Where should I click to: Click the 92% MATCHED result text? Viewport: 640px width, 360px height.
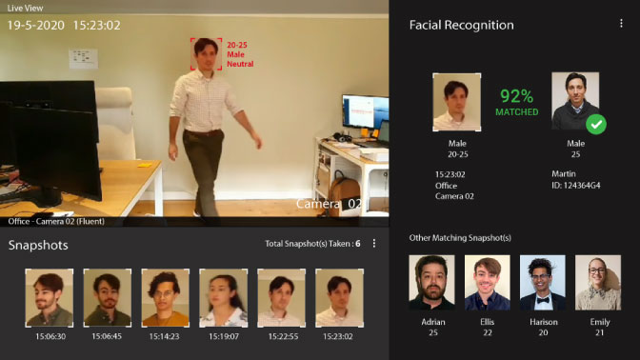coord(517,102)
